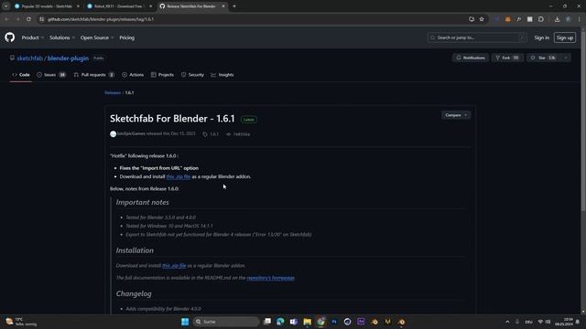
Task: Open Google Chrome from the taskbar
Action: tap(320, 322)
